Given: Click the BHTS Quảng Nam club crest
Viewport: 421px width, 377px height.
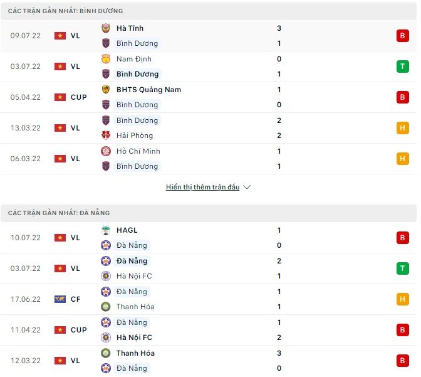Looking at the screenshot, I should coord(106,90).
